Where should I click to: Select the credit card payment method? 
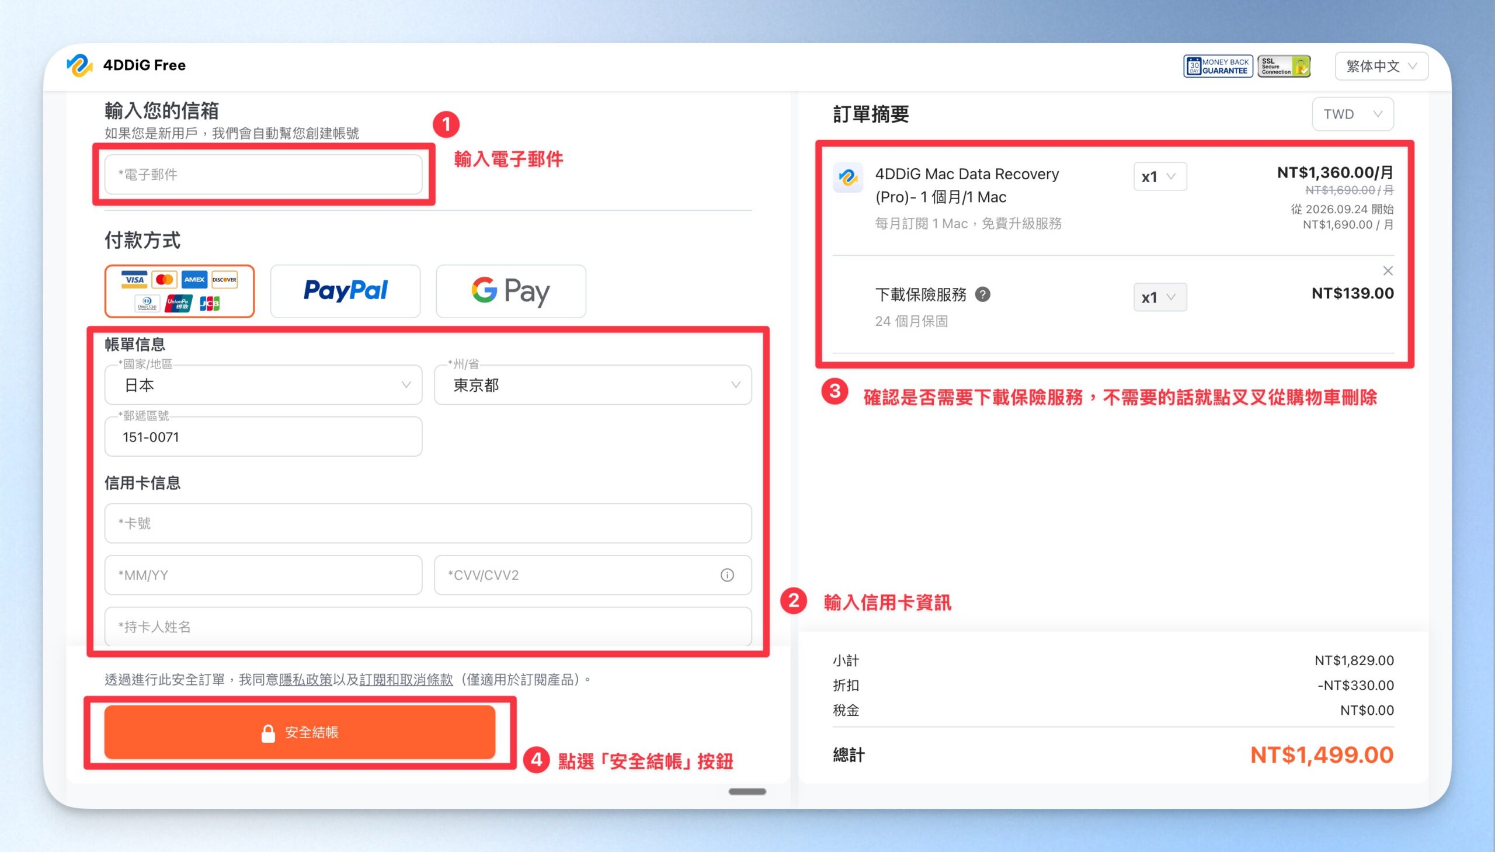(x=180, y=291)
